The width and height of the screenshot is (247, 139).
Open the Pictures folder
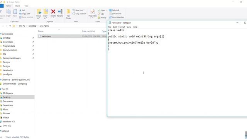point(6,114)
